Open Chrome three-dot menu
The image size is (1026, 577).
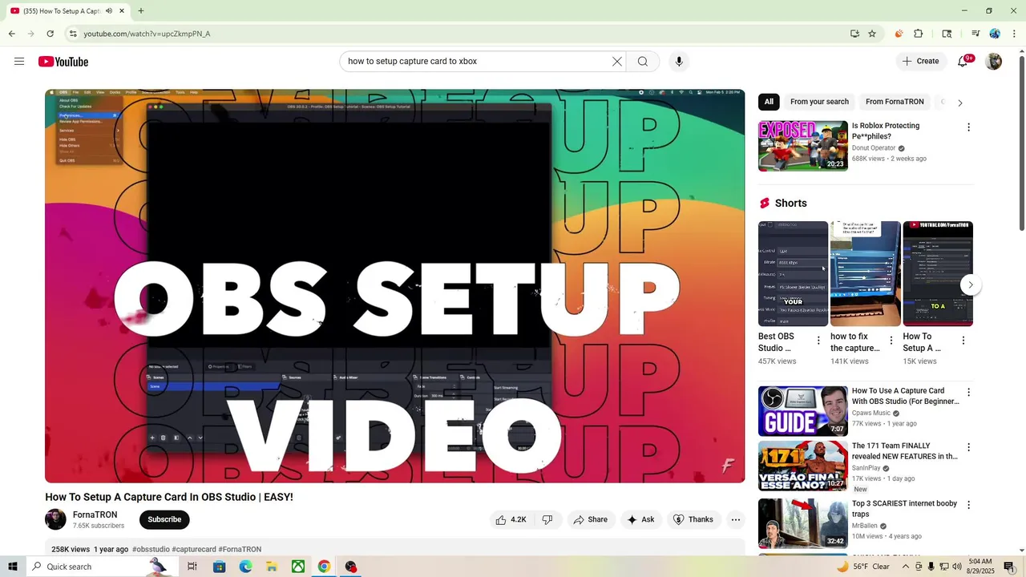click(x=1013, y=34)
